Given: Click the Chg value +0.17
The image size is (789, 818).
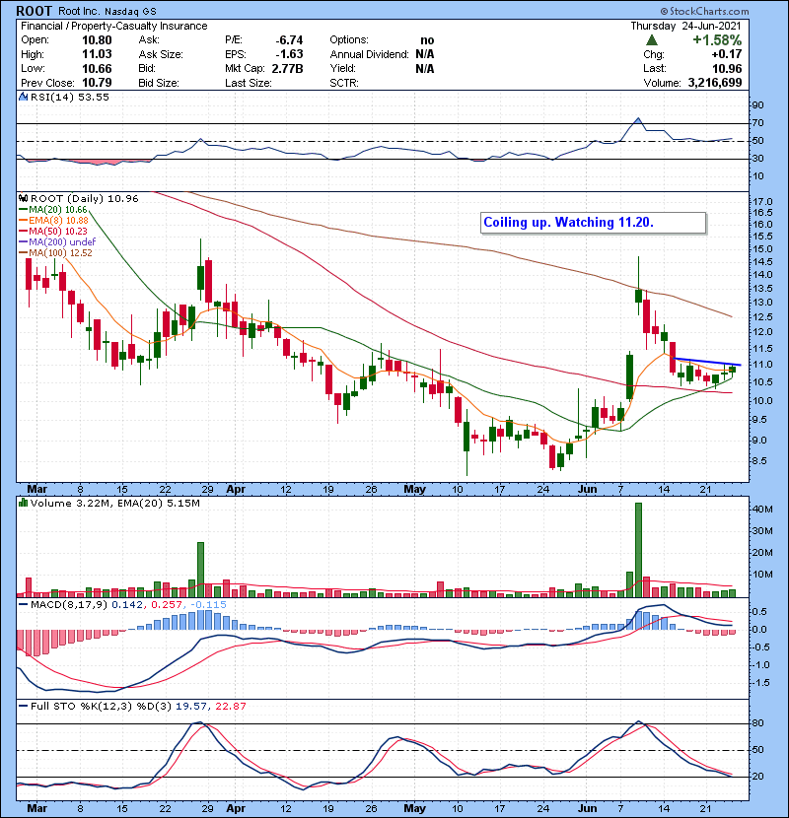Looking at the screenshot, I should click(x=726, y=54).
